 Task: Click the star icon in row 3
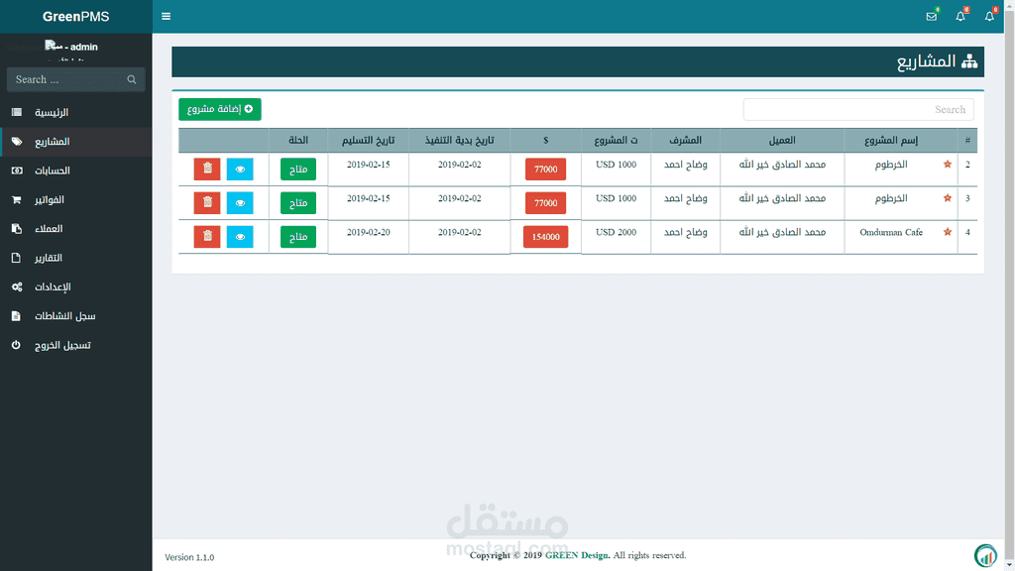point(948,198)
